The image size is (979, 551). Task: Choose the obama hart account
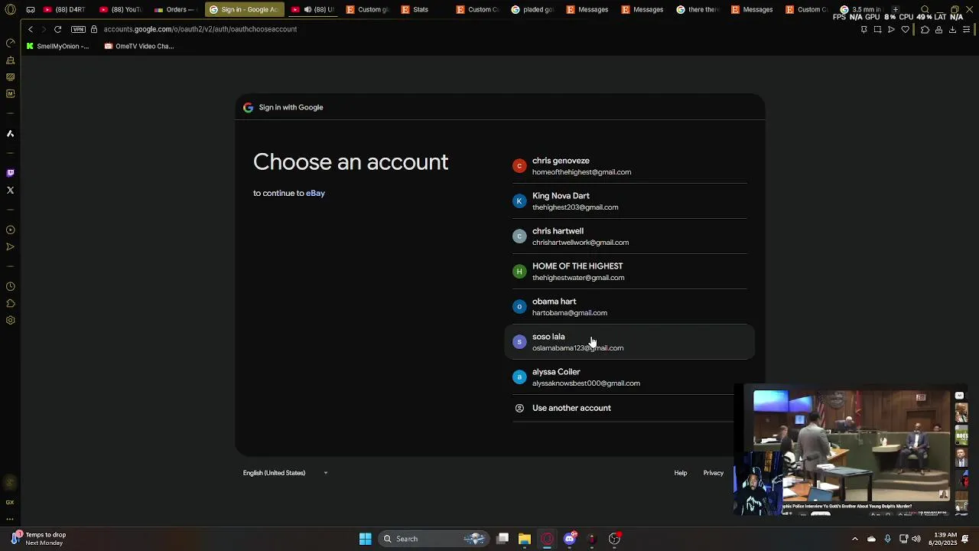pyautogui.click(x=629, y=307)
